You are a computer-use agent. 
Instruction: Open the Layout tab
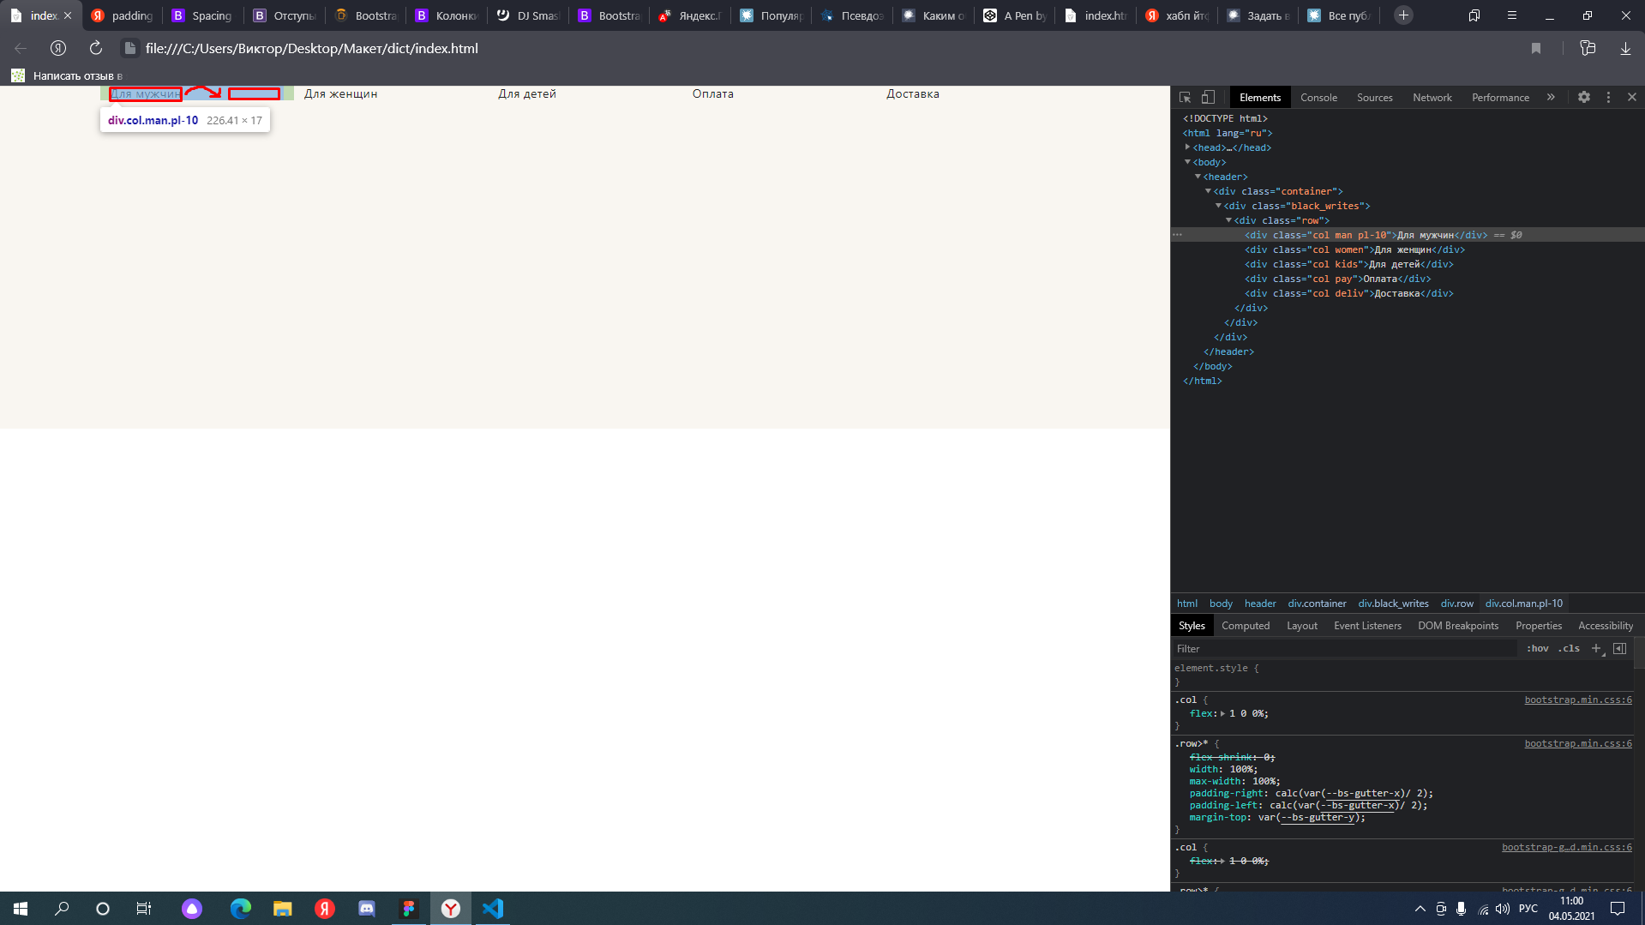[1302, 626]
